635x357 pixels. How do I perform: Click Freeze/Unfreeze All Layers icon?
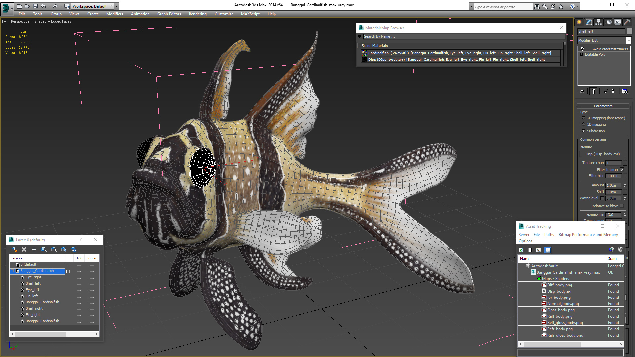click(74, 249)
